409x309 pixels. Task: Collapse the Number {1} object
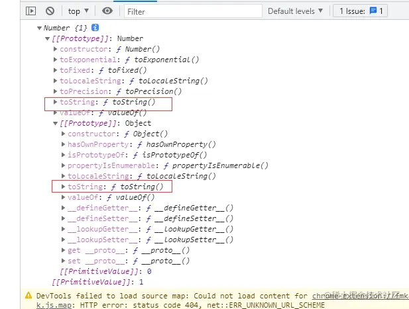(x=39, y=28)
